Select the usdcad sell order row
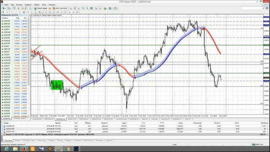Image resolution: width=270 pixels, height=152 pixels. pos(135,131)
